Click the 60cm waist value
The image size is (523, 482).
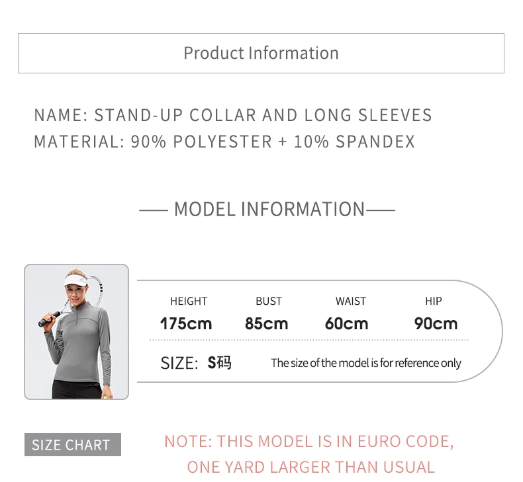(x=346, y=324)
